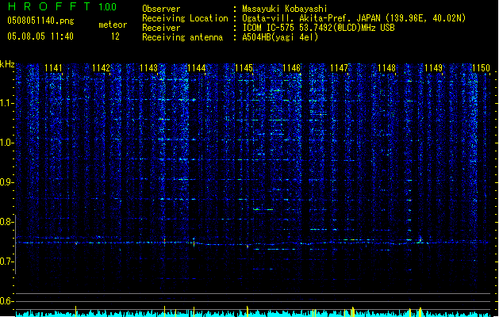Click the 1146 time marker
This screenshot has width=499, height=317.
291,68
